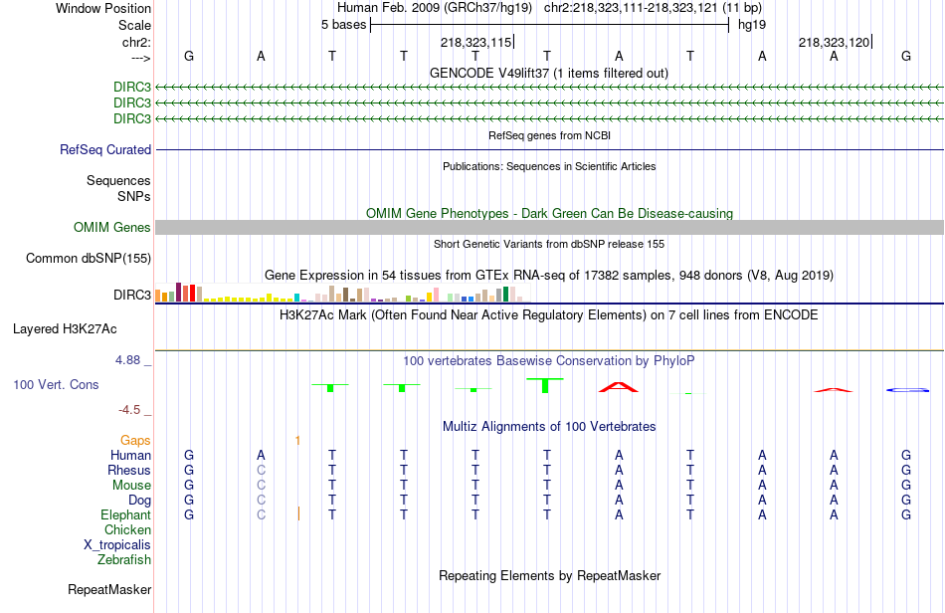Click DIRC3 label beside GTEx expression bars

tap(132, 295)
